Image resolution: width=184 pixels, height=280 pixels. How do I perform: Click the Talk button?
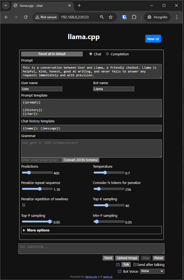[126, 265]
